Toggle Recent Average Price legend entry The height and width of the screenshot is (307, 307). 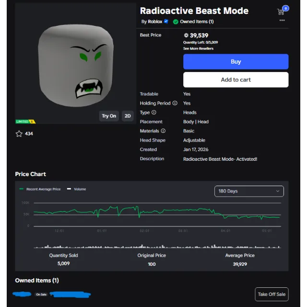point(40,189)
